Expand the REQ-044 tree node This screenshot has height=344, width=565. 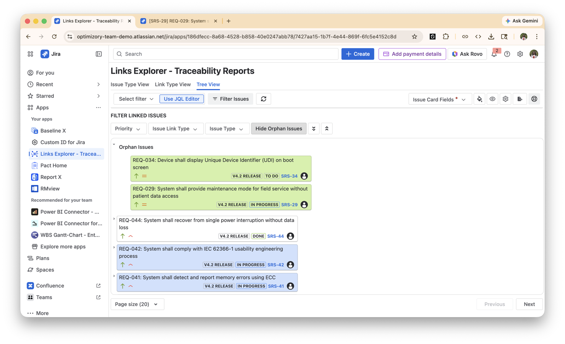click(114, 219)
